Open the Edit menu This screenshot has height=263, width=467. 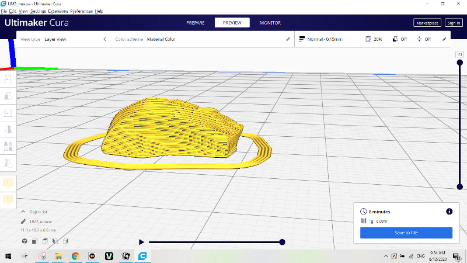click(12, 11)
